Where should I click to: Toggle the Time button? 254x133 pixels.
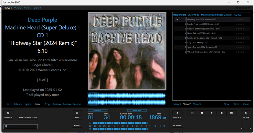(x=77, y=120)
